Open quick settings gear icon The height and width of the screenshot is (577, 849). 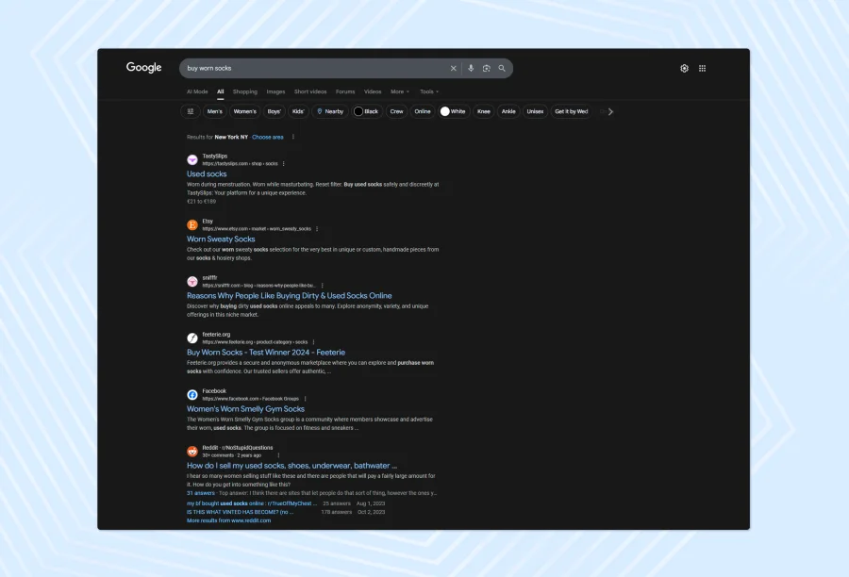click(685, 68)
